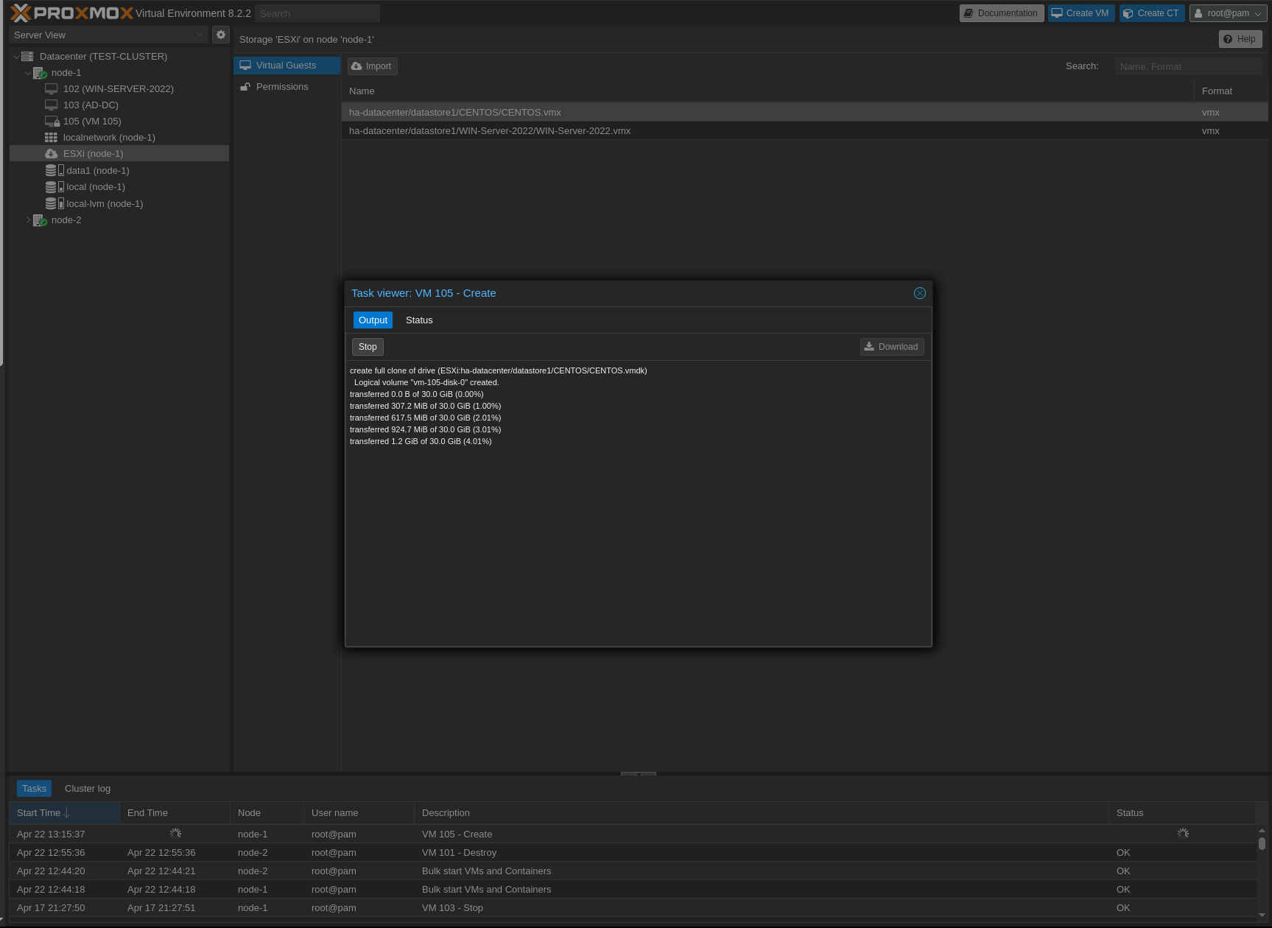The width and height of the screenshot is (1272, 928).
Task: Switch to the Cluster log tab
Action: (88, 789)
